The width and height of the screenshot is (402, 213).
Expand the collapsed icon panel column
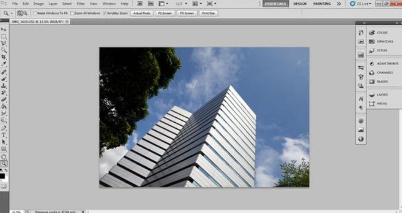coord(364,23)
